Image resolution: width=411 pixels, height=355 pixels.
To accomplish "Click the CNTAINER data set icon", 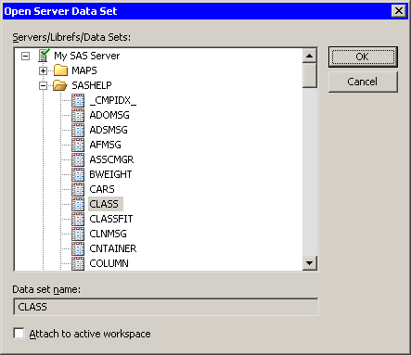I will pyautogui.click(x=78, y=248).
